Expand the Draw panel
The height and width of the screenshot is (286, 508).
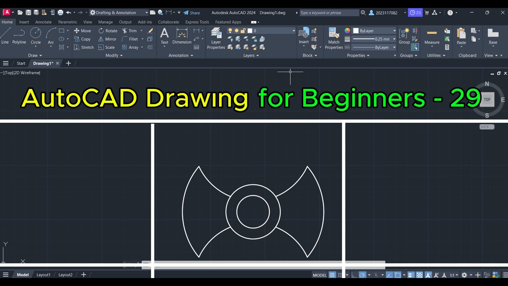(35, 55)
